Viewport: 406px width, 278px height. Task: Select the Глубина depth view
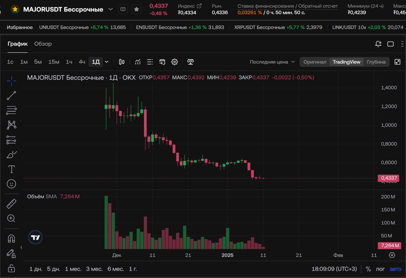click(x=376, y=62)
